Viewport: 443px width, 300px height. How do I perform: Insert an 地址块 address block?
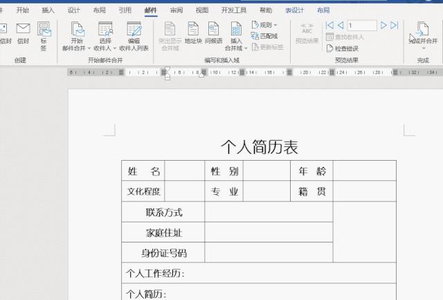click(193, 33)
